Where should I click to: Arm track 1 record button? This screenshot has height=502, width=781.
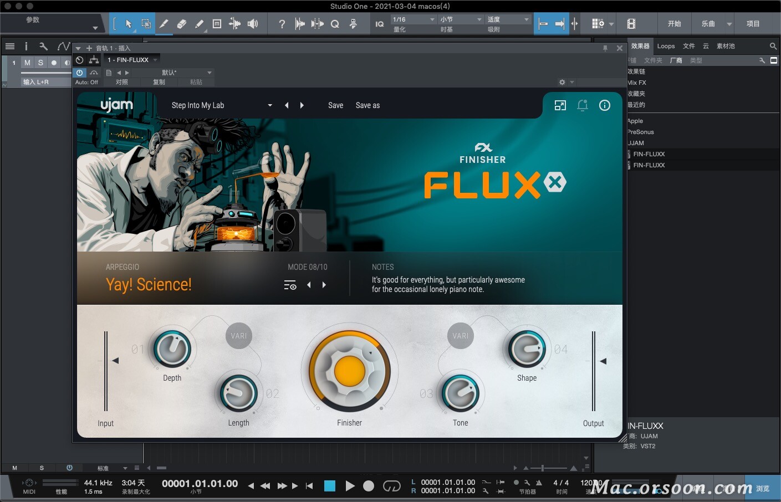pos(54,63)
